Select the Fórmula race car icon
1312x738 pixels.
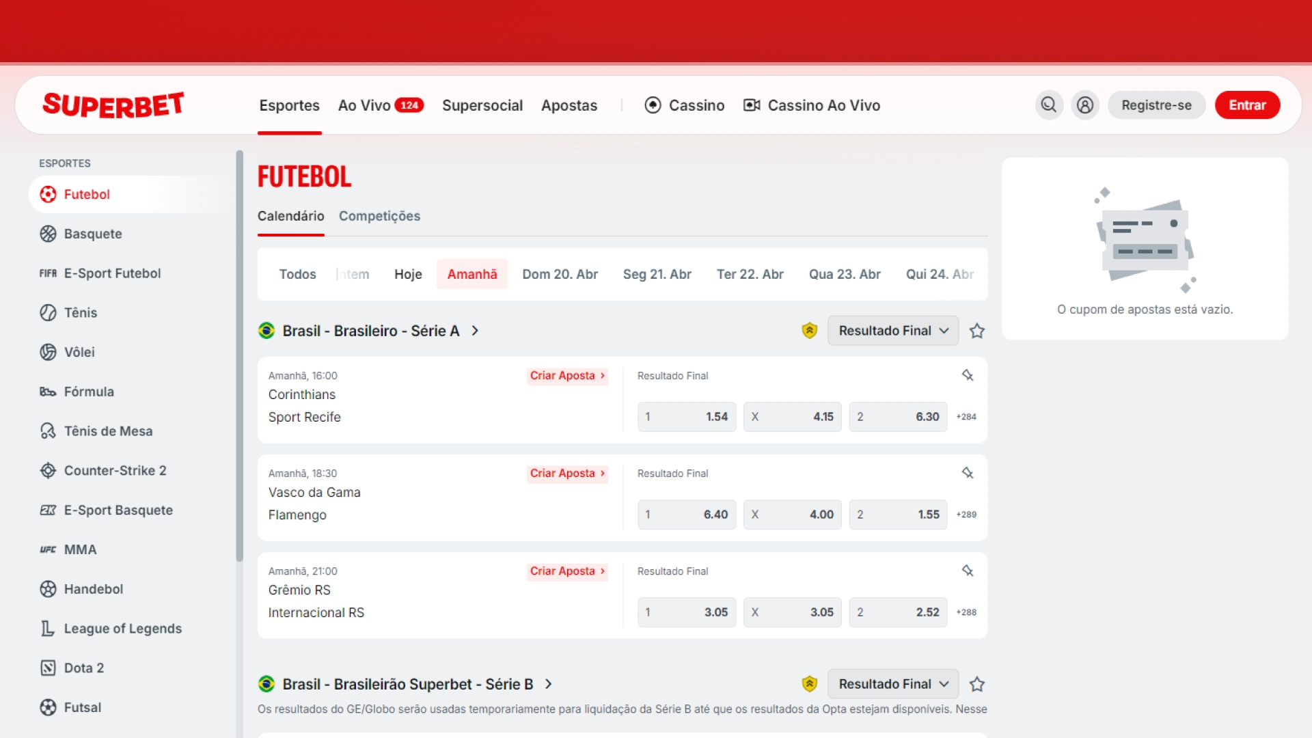[48, 392]
